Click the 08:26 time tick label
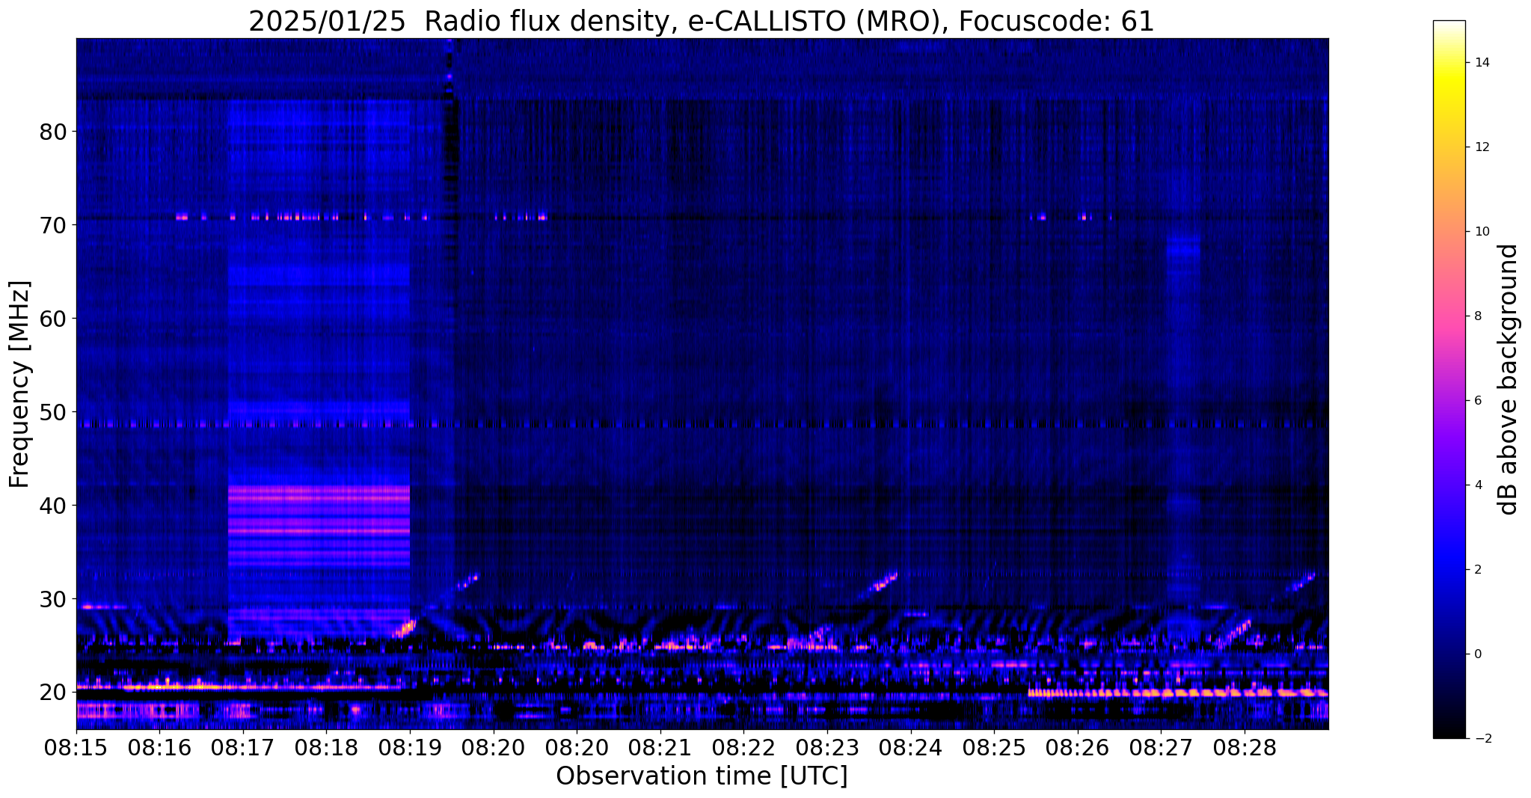 pos(1078,749)
